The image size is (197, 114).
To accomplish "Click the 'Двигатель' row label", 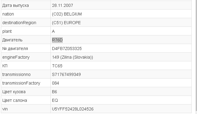I will point(12,40).
